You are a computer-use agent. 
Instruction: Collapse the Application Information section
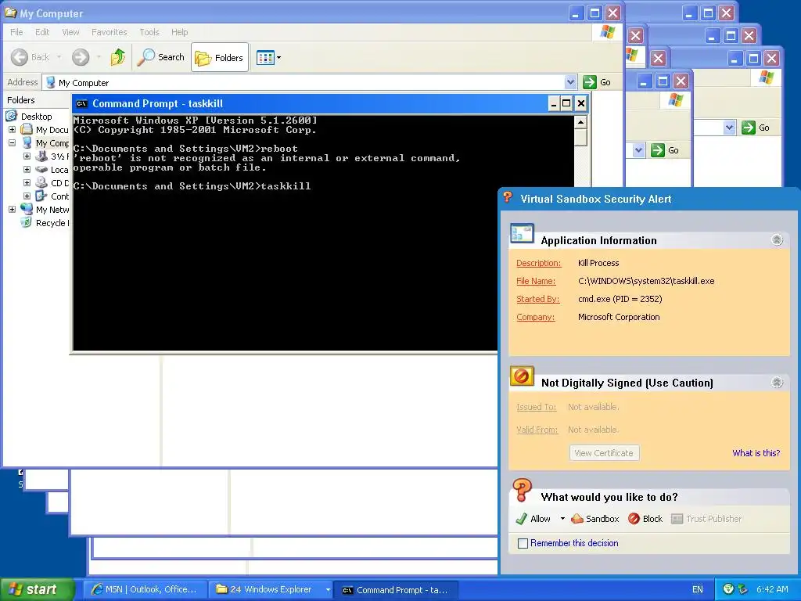click(x=777, y=239)
